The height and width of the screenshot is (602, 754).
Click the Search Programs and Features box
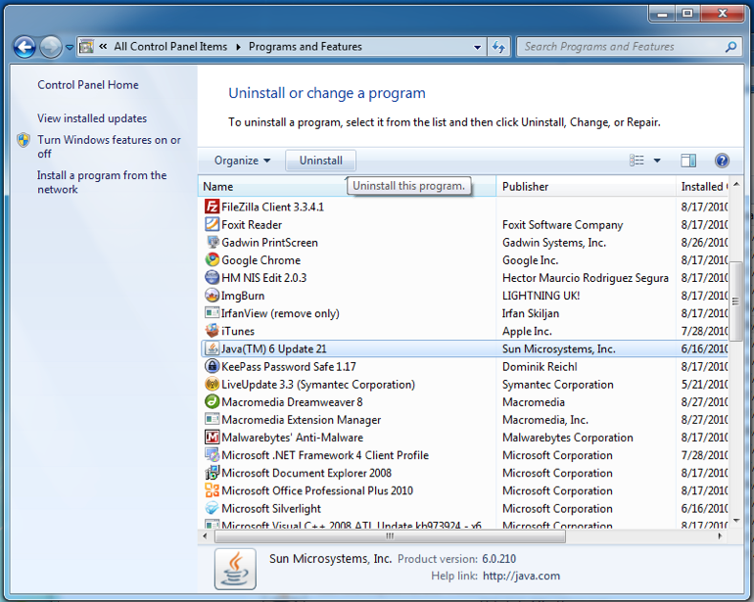[622, 46]
